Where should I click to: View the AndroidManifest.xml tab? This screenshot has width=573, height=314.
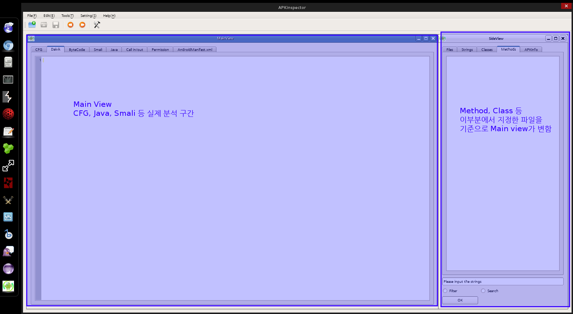click(x=195, y=50)
